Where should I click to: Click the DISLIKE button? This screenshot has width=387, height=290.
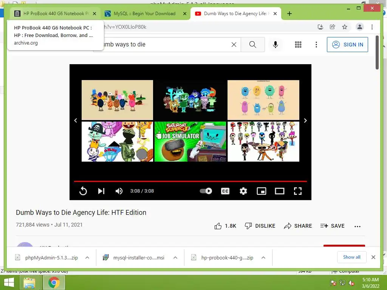tap(260, 226)
